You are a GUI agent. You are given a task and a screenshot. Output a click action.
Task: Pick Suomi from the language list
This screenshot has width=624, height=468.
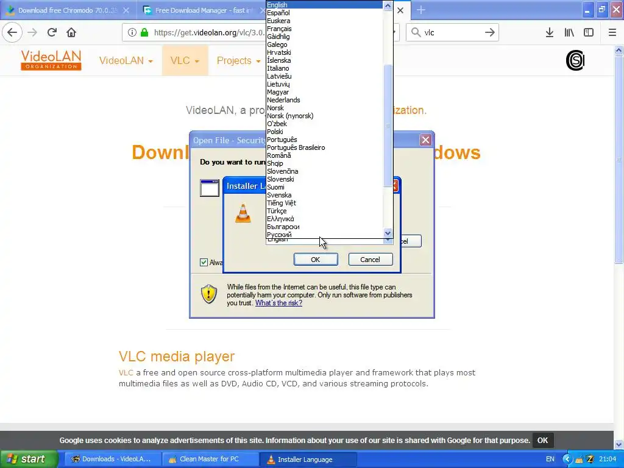[324, 187]
